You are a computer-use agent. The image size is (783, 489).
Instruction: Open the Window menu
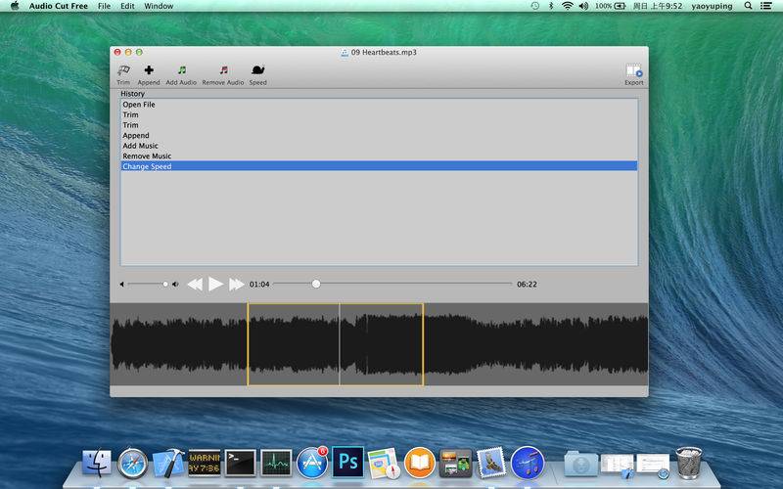click(x=159, y=6)
